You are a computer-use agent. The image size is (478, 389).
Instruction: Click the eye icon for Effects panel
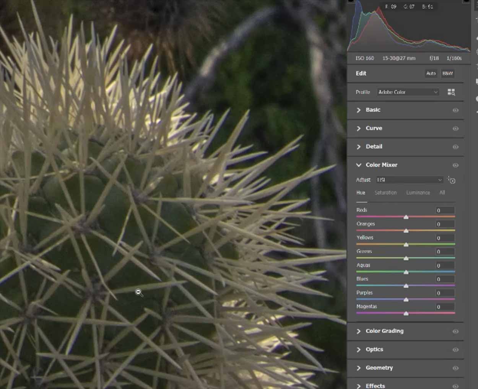coord(455,386)
